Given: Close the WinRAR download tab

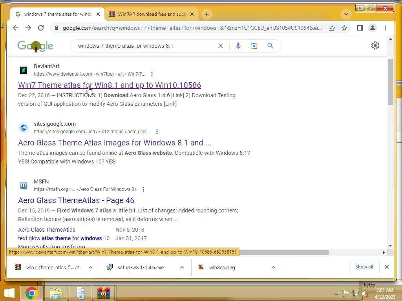Looking at the screenshot, I should point(192,14).
